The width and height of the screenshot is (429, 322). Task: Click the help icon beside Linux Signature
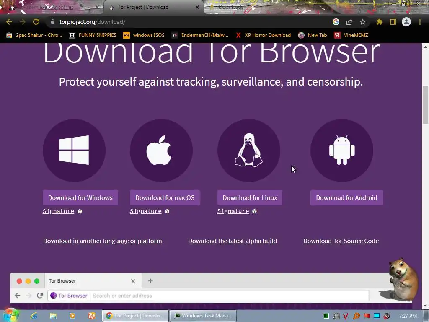pos(254,211)
